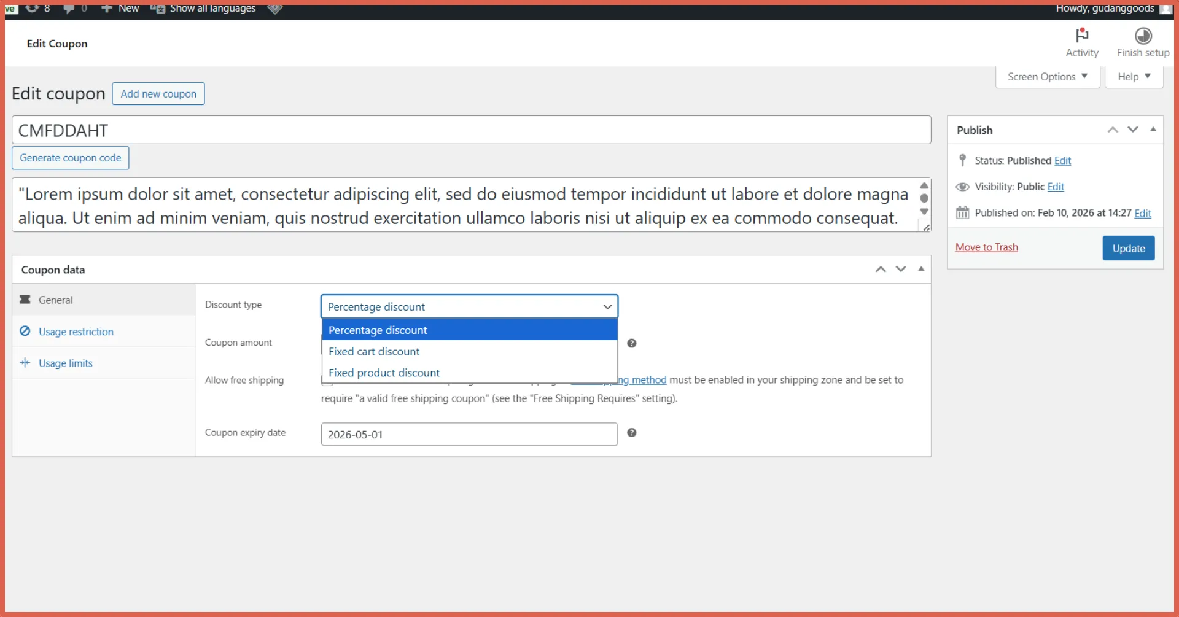Expand the Screen Options panel
The image size is (1179, 617).
(1047, 76)
